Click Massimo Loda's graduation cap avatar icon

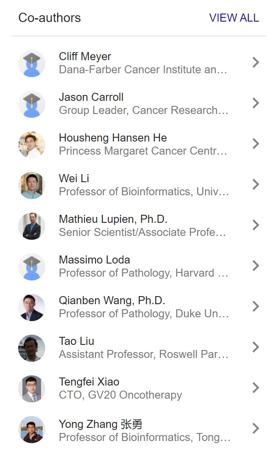(32, 266)
